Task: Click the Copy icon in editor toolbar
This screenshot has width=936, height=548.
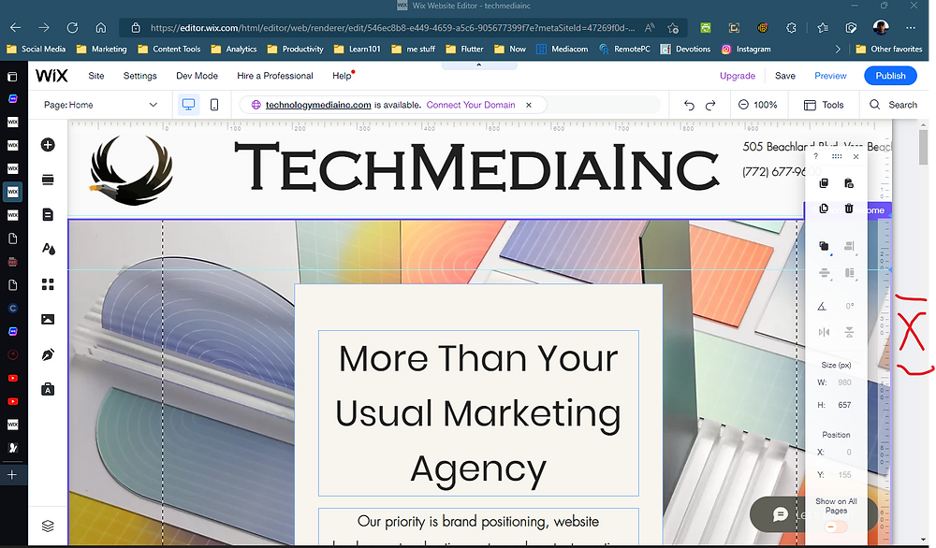Action: tap(824, 183)
